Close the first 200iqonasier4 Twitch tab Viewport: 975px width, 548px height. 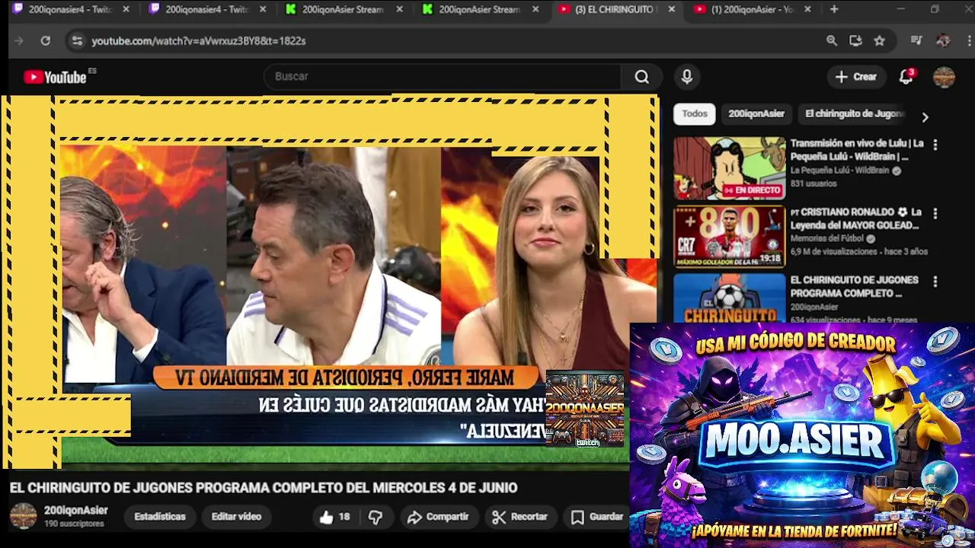pos(126,9)
